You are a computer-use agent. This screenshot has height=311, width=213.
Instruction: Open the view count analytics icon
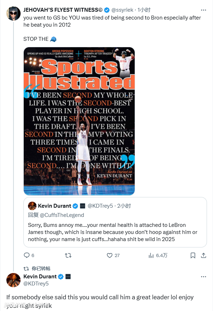click(151, 255)
